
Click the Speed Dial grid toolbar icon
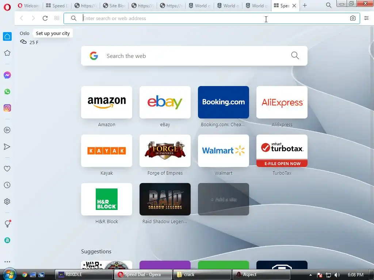[57, 18]
